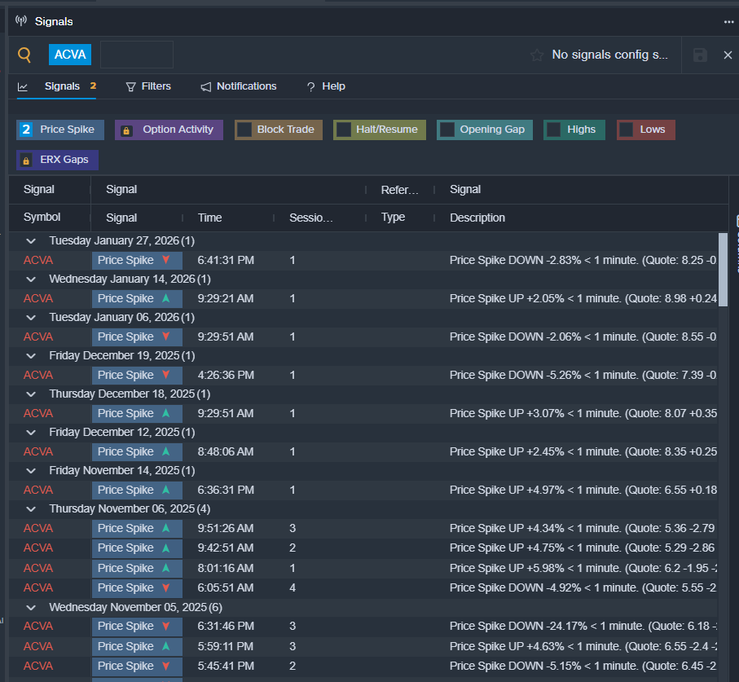Switch to the Filters tab
The height and width of the screenshot is (682, 739).
click(x=147, y=86)
